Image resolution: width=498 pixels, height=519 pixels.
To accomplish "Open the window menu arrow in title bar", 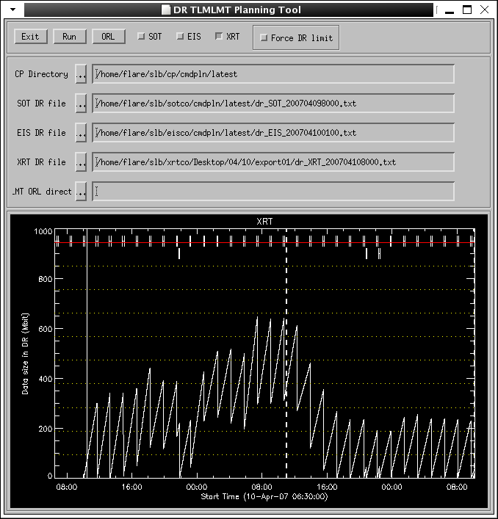I will 12,10.
